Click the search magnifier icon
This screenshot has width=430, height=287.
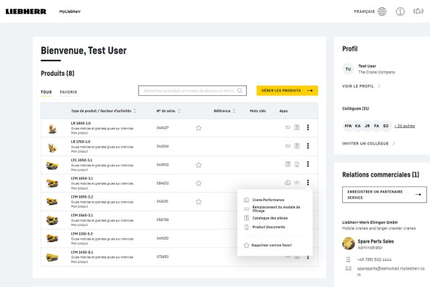[x=240, y=91]
